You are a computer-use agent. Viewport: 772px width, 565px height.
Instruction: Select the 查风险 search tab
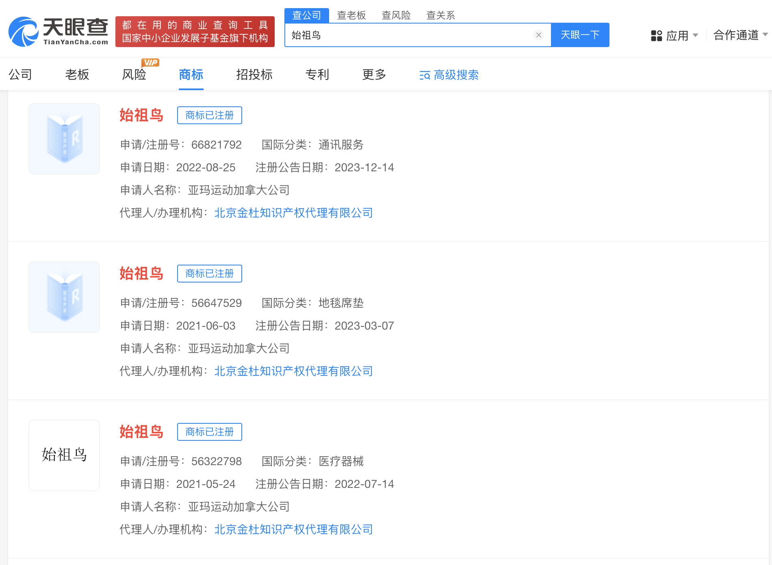click(396, 15)
